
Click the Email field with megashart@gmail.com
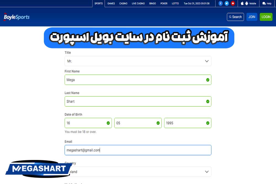(138, 150)
